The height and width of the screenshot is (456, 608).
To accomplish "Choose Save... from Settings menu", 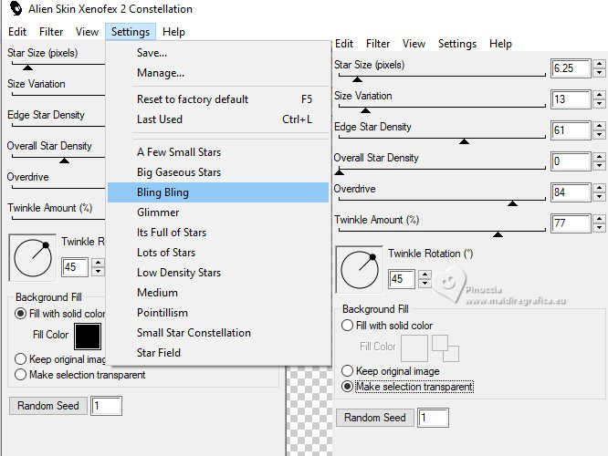I will click(218, 53).
